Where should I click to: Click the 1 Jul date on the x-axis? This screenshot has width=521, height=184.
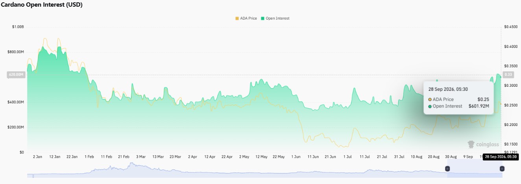pyautogui.click(x=347, y=157)
